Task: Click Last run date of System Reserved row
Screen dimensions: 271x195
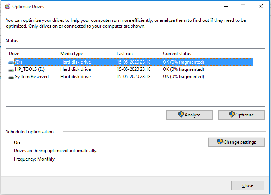Action: tap(134, 77)
